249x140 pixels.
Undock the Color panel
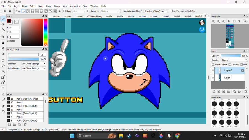43,16
